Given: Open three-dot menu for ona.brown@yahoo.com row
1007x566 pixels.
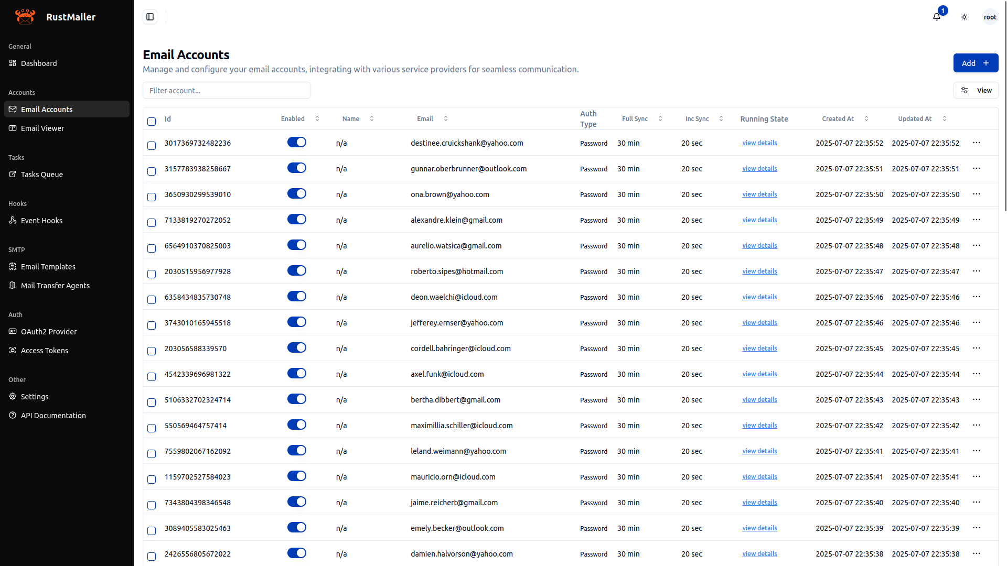Looking at the screenshot, I should click(x=976, y=194).
